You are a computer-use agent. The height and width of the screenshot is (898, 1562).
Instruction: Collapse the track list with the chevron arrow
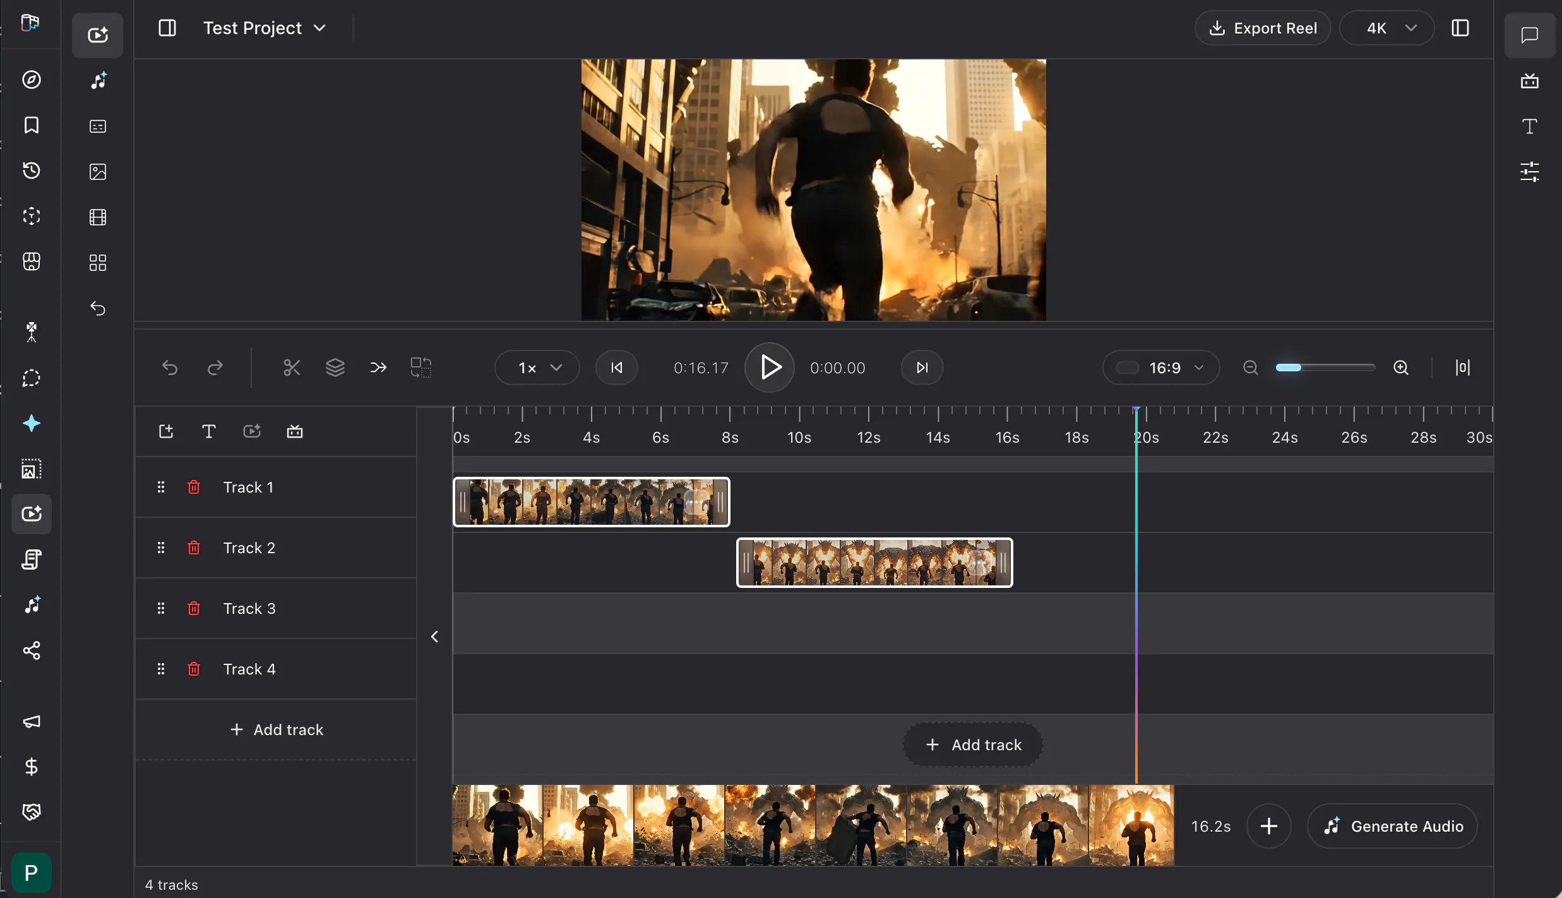(434, 637)
